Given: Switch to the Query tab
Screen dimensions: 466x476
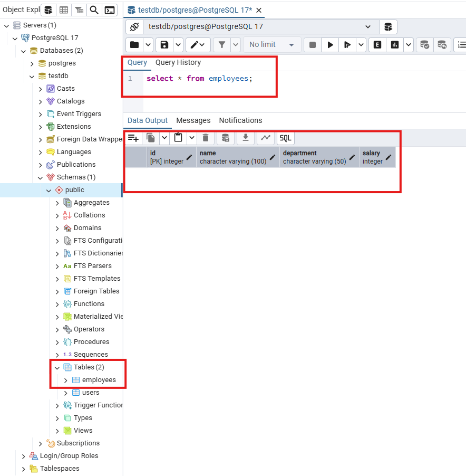Looking at the screenshot, I should (x=137, y=63).
